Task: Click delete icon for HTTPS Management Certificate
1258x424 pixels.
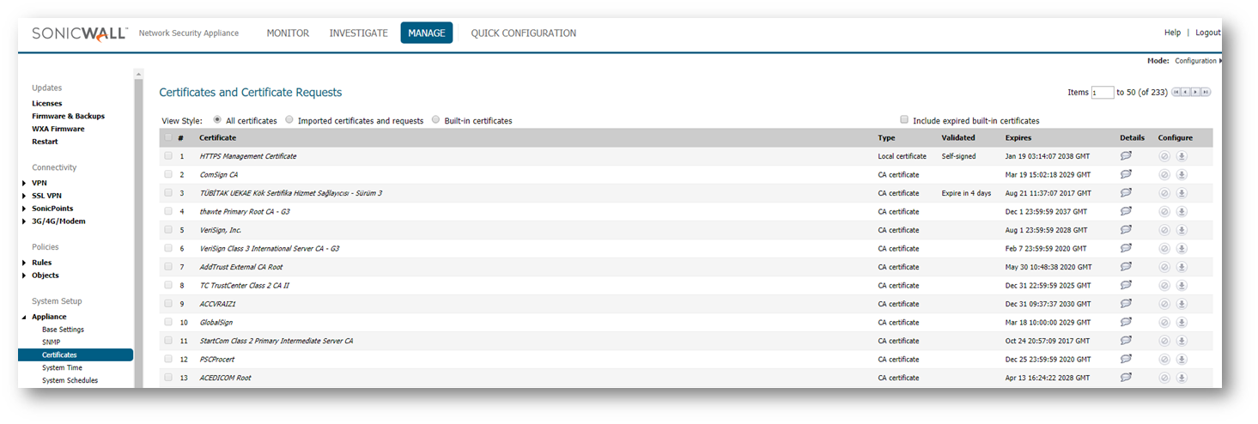Action: [1164, 156]
